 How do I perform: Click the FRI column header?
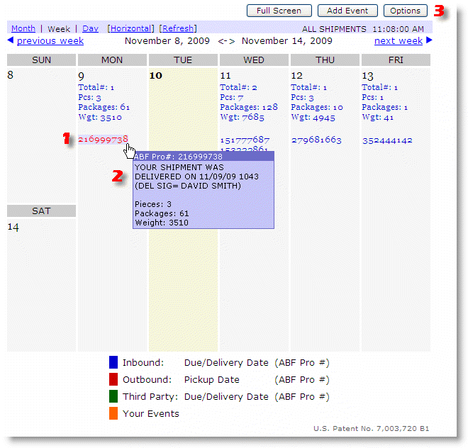tap(396, 60)
